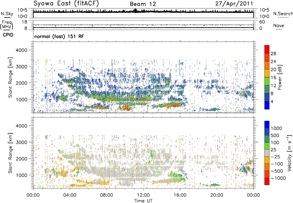Select the "4000" range tick of the Velocity panel
The image size is (293, 203).
click(x=21, y=126)
